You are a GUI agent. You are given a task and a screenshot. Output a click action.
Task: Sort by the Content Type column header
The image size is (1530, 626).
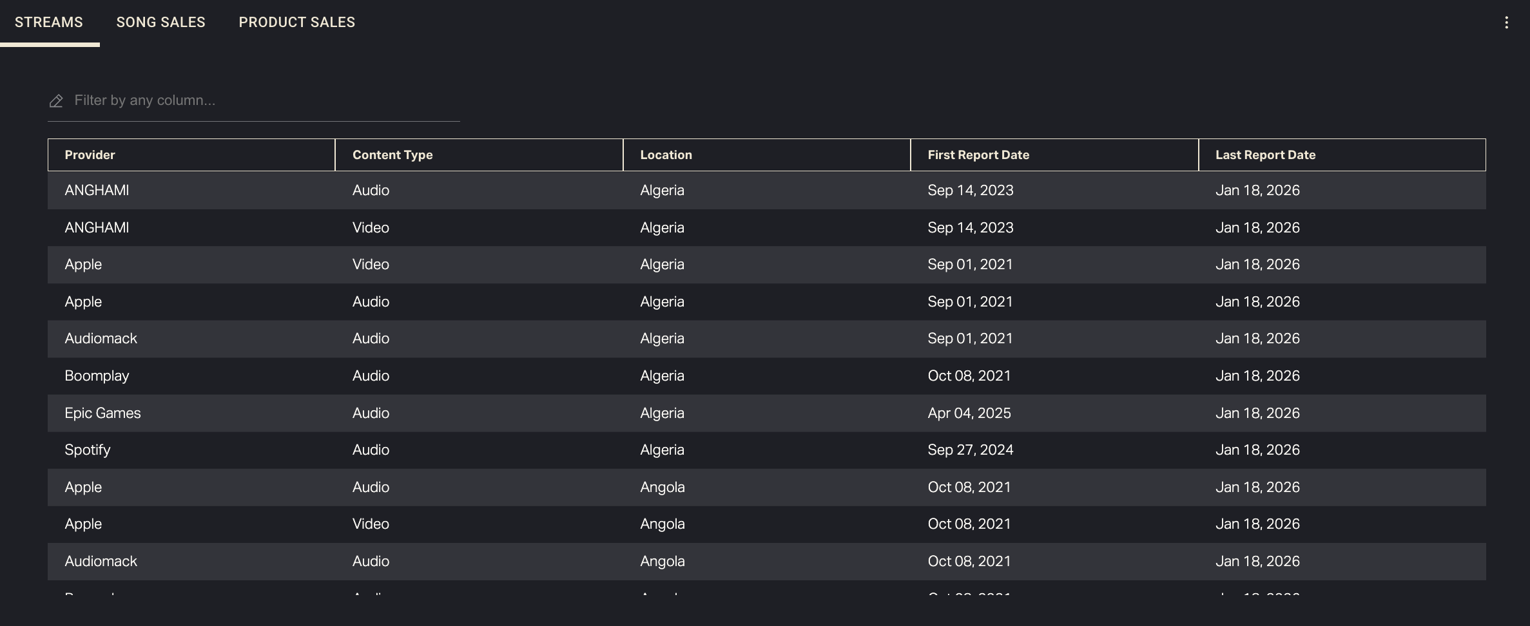coord(392,155)
